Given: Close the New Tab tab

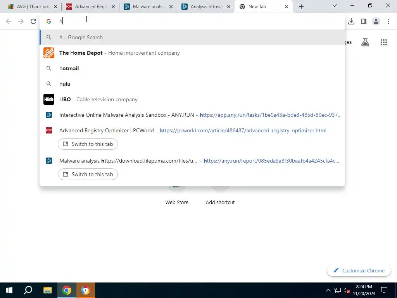Looking at the screenshot, I should click(x=287, y=7).
